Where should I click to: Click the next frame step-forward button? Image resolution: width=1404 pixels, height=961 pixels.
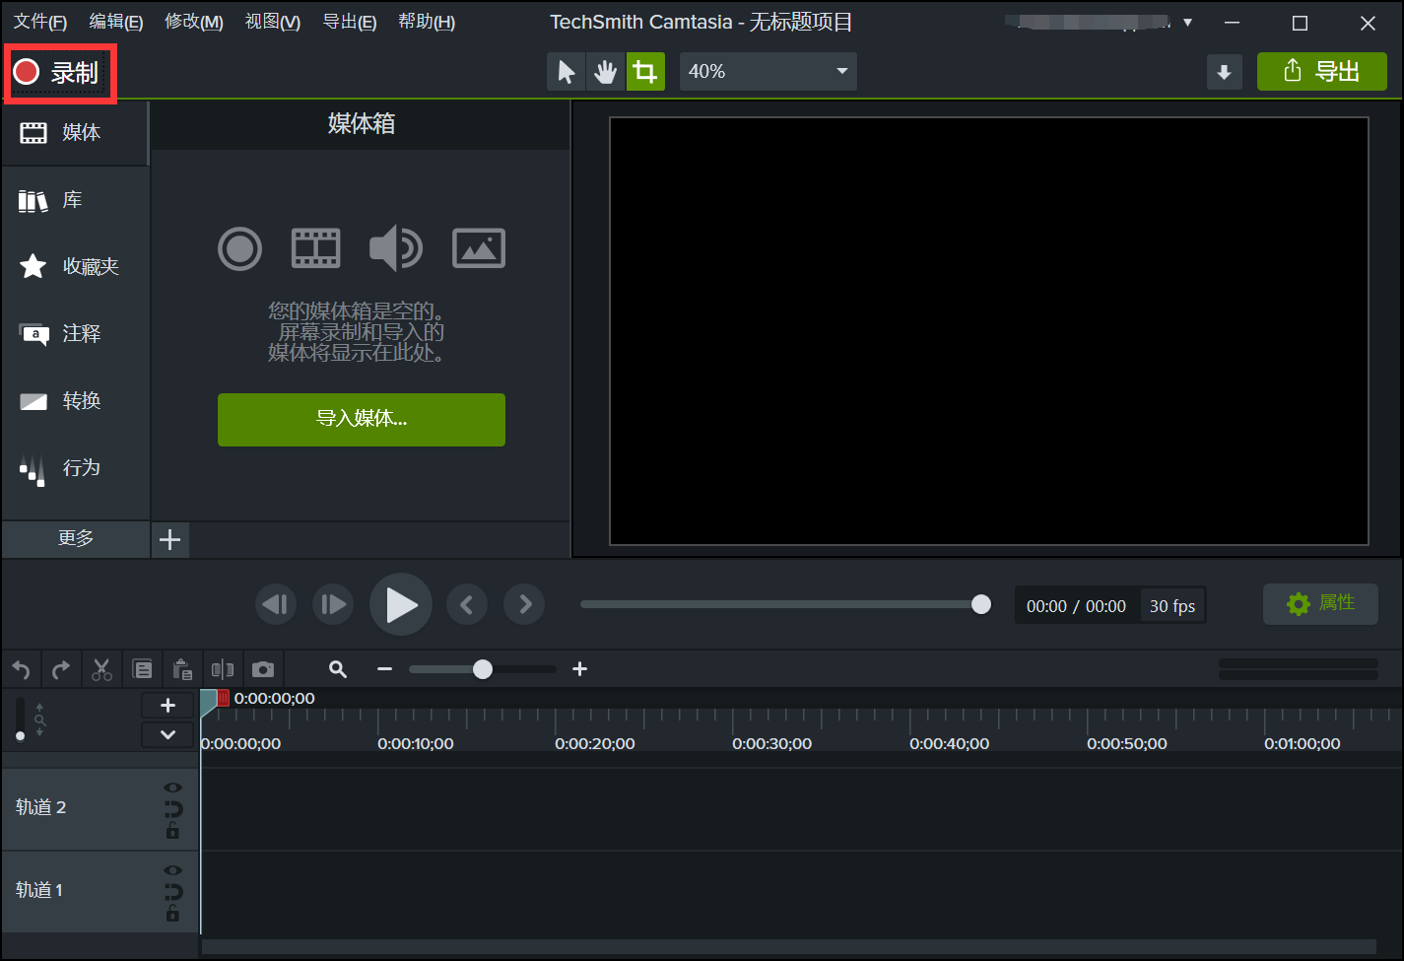pos(333,604)
